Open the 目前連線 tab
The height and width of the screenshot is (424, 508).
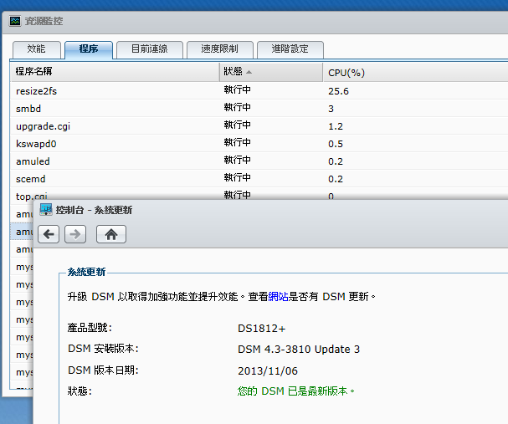(x=150, y=49)
